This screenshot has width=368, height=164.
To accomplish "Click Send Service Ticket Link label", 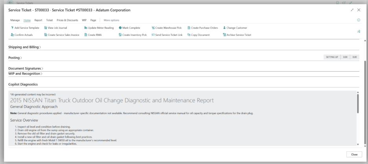I will tap(169, 35).
